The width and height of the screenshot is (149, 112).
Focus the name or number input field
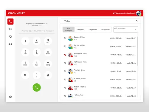[37, 31]
